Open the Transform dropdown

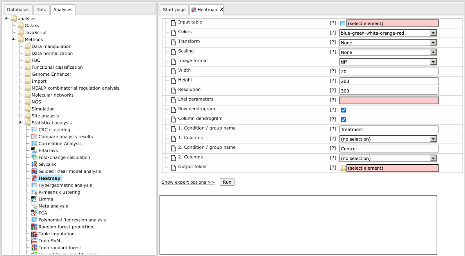[388, 43]
